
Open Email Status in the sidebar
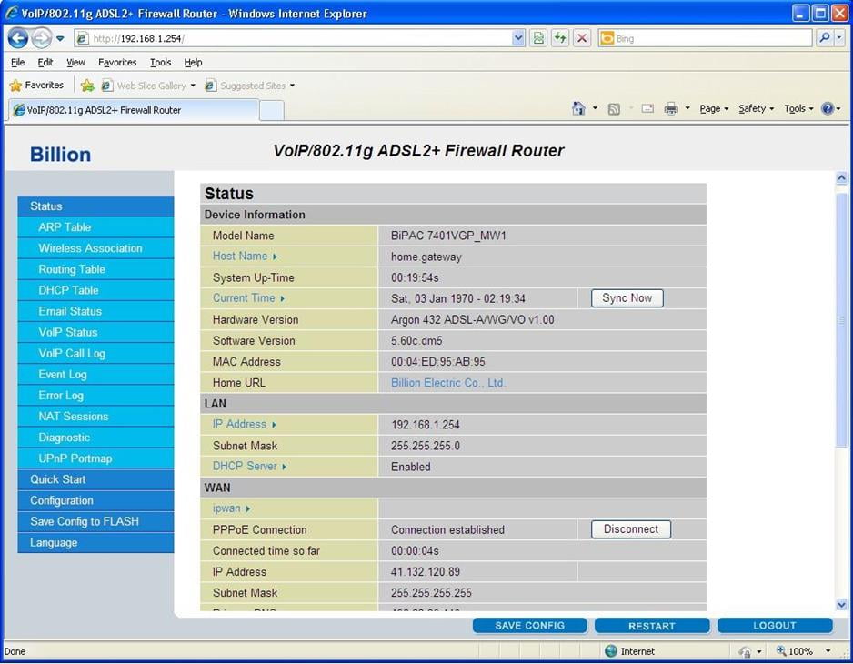[x=95, y=311]
